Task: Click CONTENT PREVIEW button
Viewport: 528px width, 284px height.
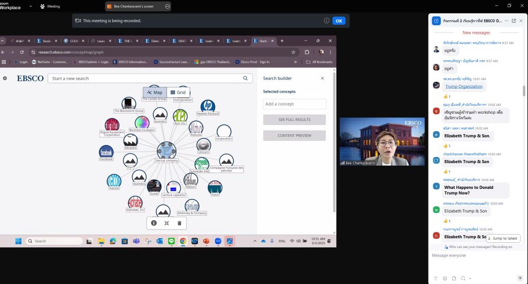Action: (x=294, y=135)
